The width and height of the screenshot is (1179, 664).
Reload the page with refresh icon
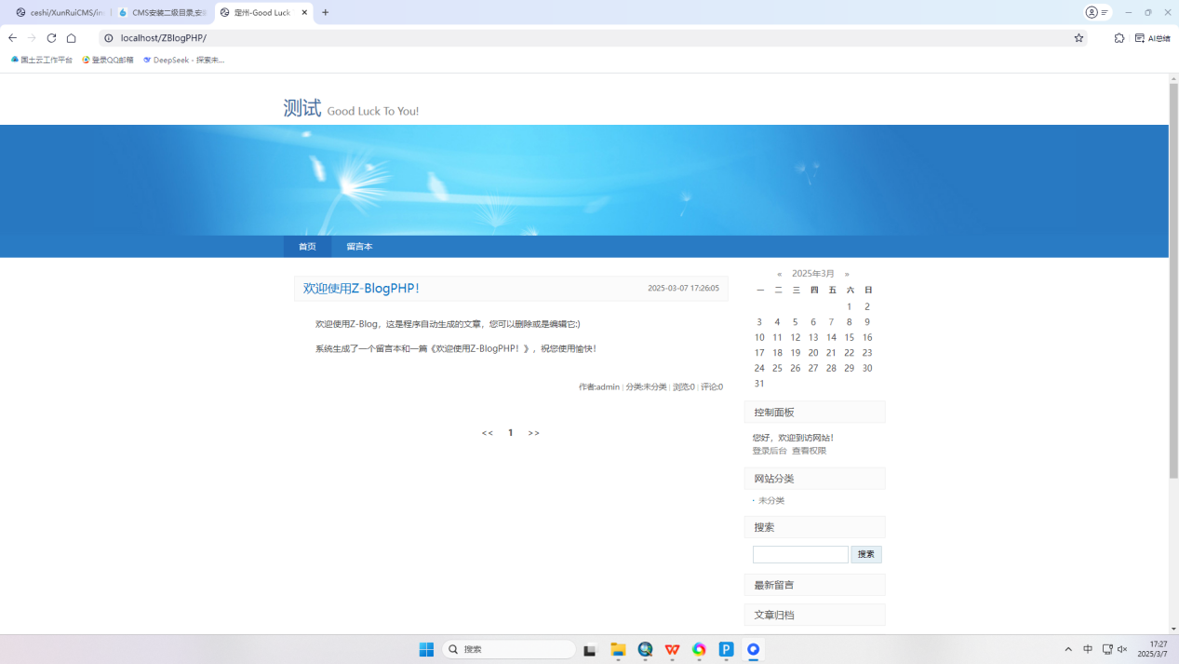tap(51, 38)
